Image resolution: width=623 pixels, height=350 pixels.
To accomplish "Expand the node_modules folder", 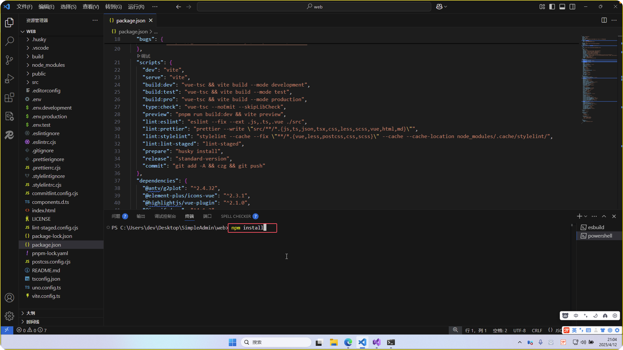I will coord(48,65).
